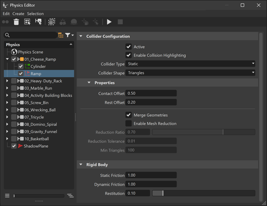Viewport: 267px width, 206px height.
Task: Toggle the Cylinder checkbox in tree
Action: click(21, 66)
